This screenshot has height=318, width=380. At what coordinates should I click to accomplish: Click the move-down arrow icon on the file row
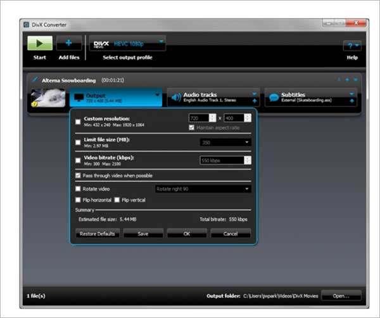click(339, 80)
